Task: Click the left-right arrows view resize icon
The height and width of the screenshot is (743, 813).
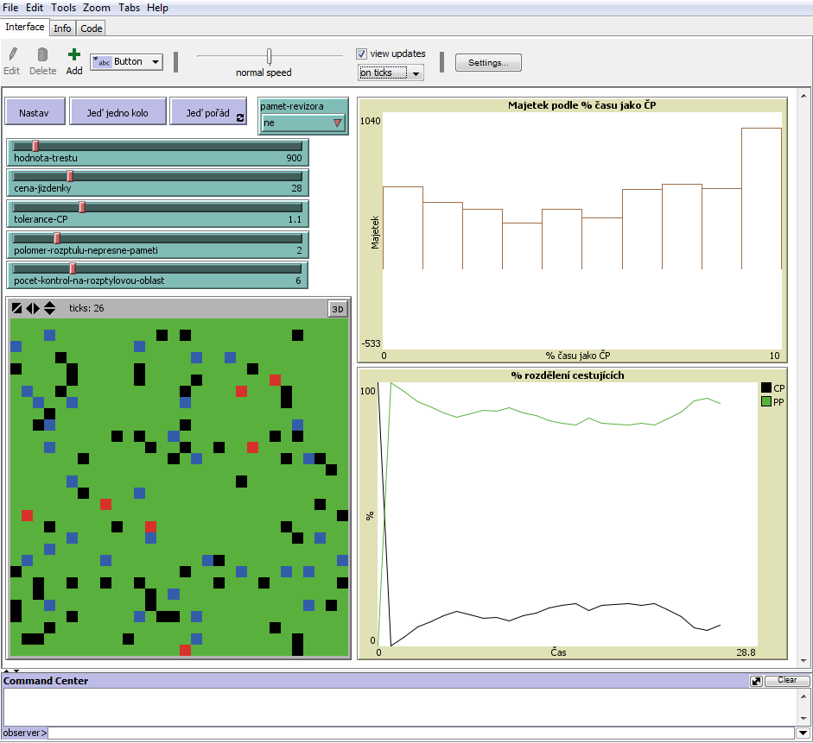Action: pos(33,308)
